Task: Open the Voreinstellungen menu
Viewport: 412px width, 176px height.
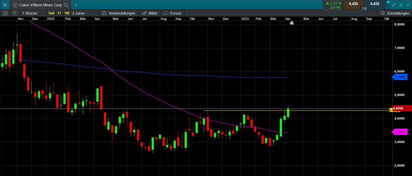Action: (x=119, y=13)
